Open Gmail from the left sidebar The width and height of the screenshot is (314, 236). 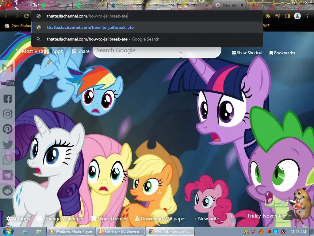[7, 68]
